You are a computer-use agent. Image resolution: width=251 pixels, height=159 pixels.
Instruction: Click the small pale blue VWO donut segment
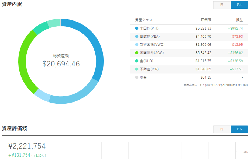point(42,96)
